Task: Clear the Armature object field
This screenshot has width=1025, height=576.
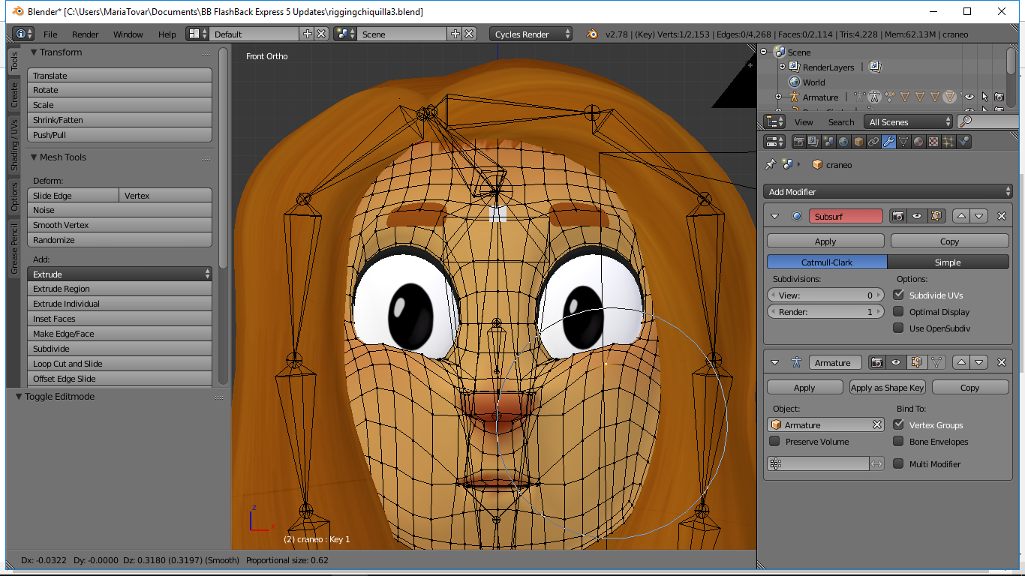Action: click(x=877, y=424)
